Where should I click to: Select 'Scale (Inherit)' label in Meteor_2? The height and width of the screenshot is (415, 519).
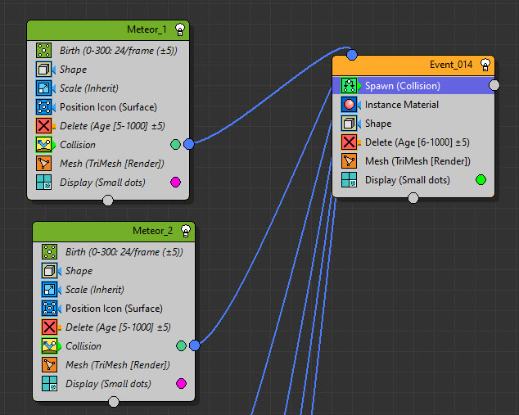[95, 290]
